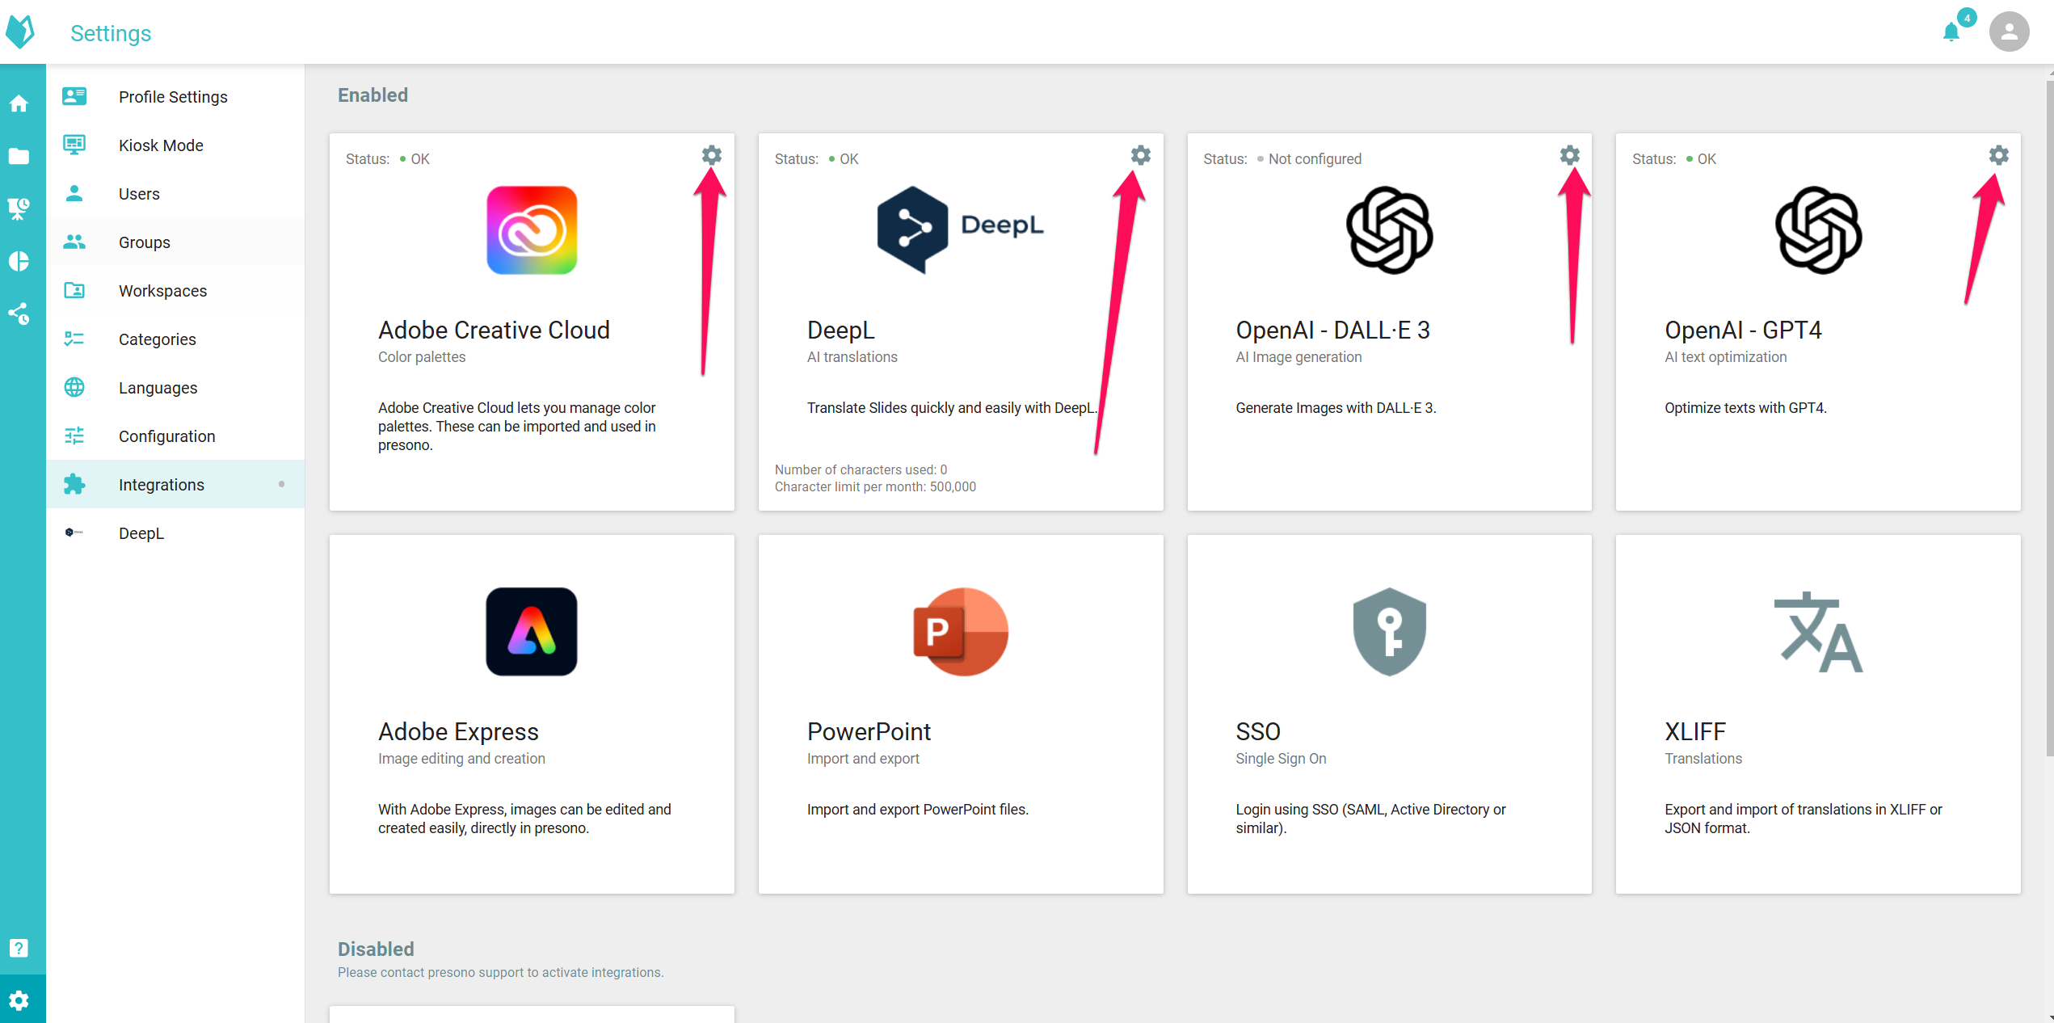
Task: Open help question mark icon
Action: (19, 948)
